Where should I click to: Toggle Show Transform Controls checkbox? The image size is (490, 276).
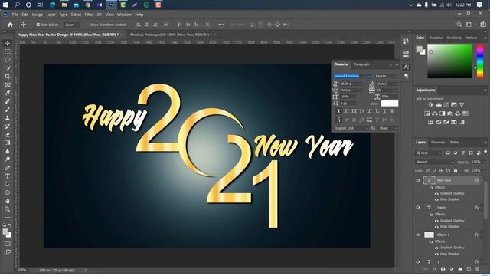coord(87,25)
